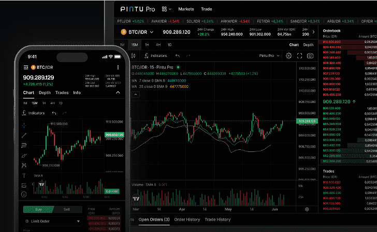This screenshot has height=232, width=377.
Task: Select the 4H timeframe on desktop chart
Action: [x=158, y=45]
